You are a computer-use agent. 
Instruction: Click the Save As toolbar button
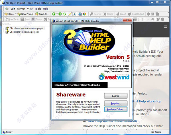[x=42, y=14]
